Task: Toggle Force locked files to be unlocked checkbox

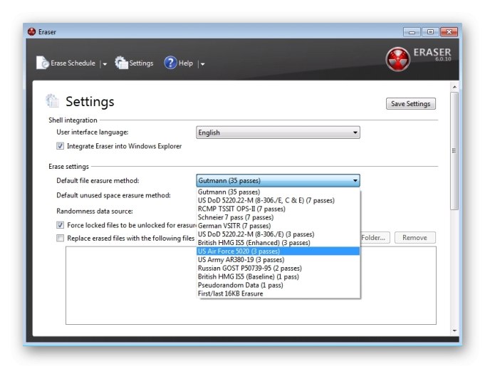Action: pyautogui.click(x=60, y=225)
